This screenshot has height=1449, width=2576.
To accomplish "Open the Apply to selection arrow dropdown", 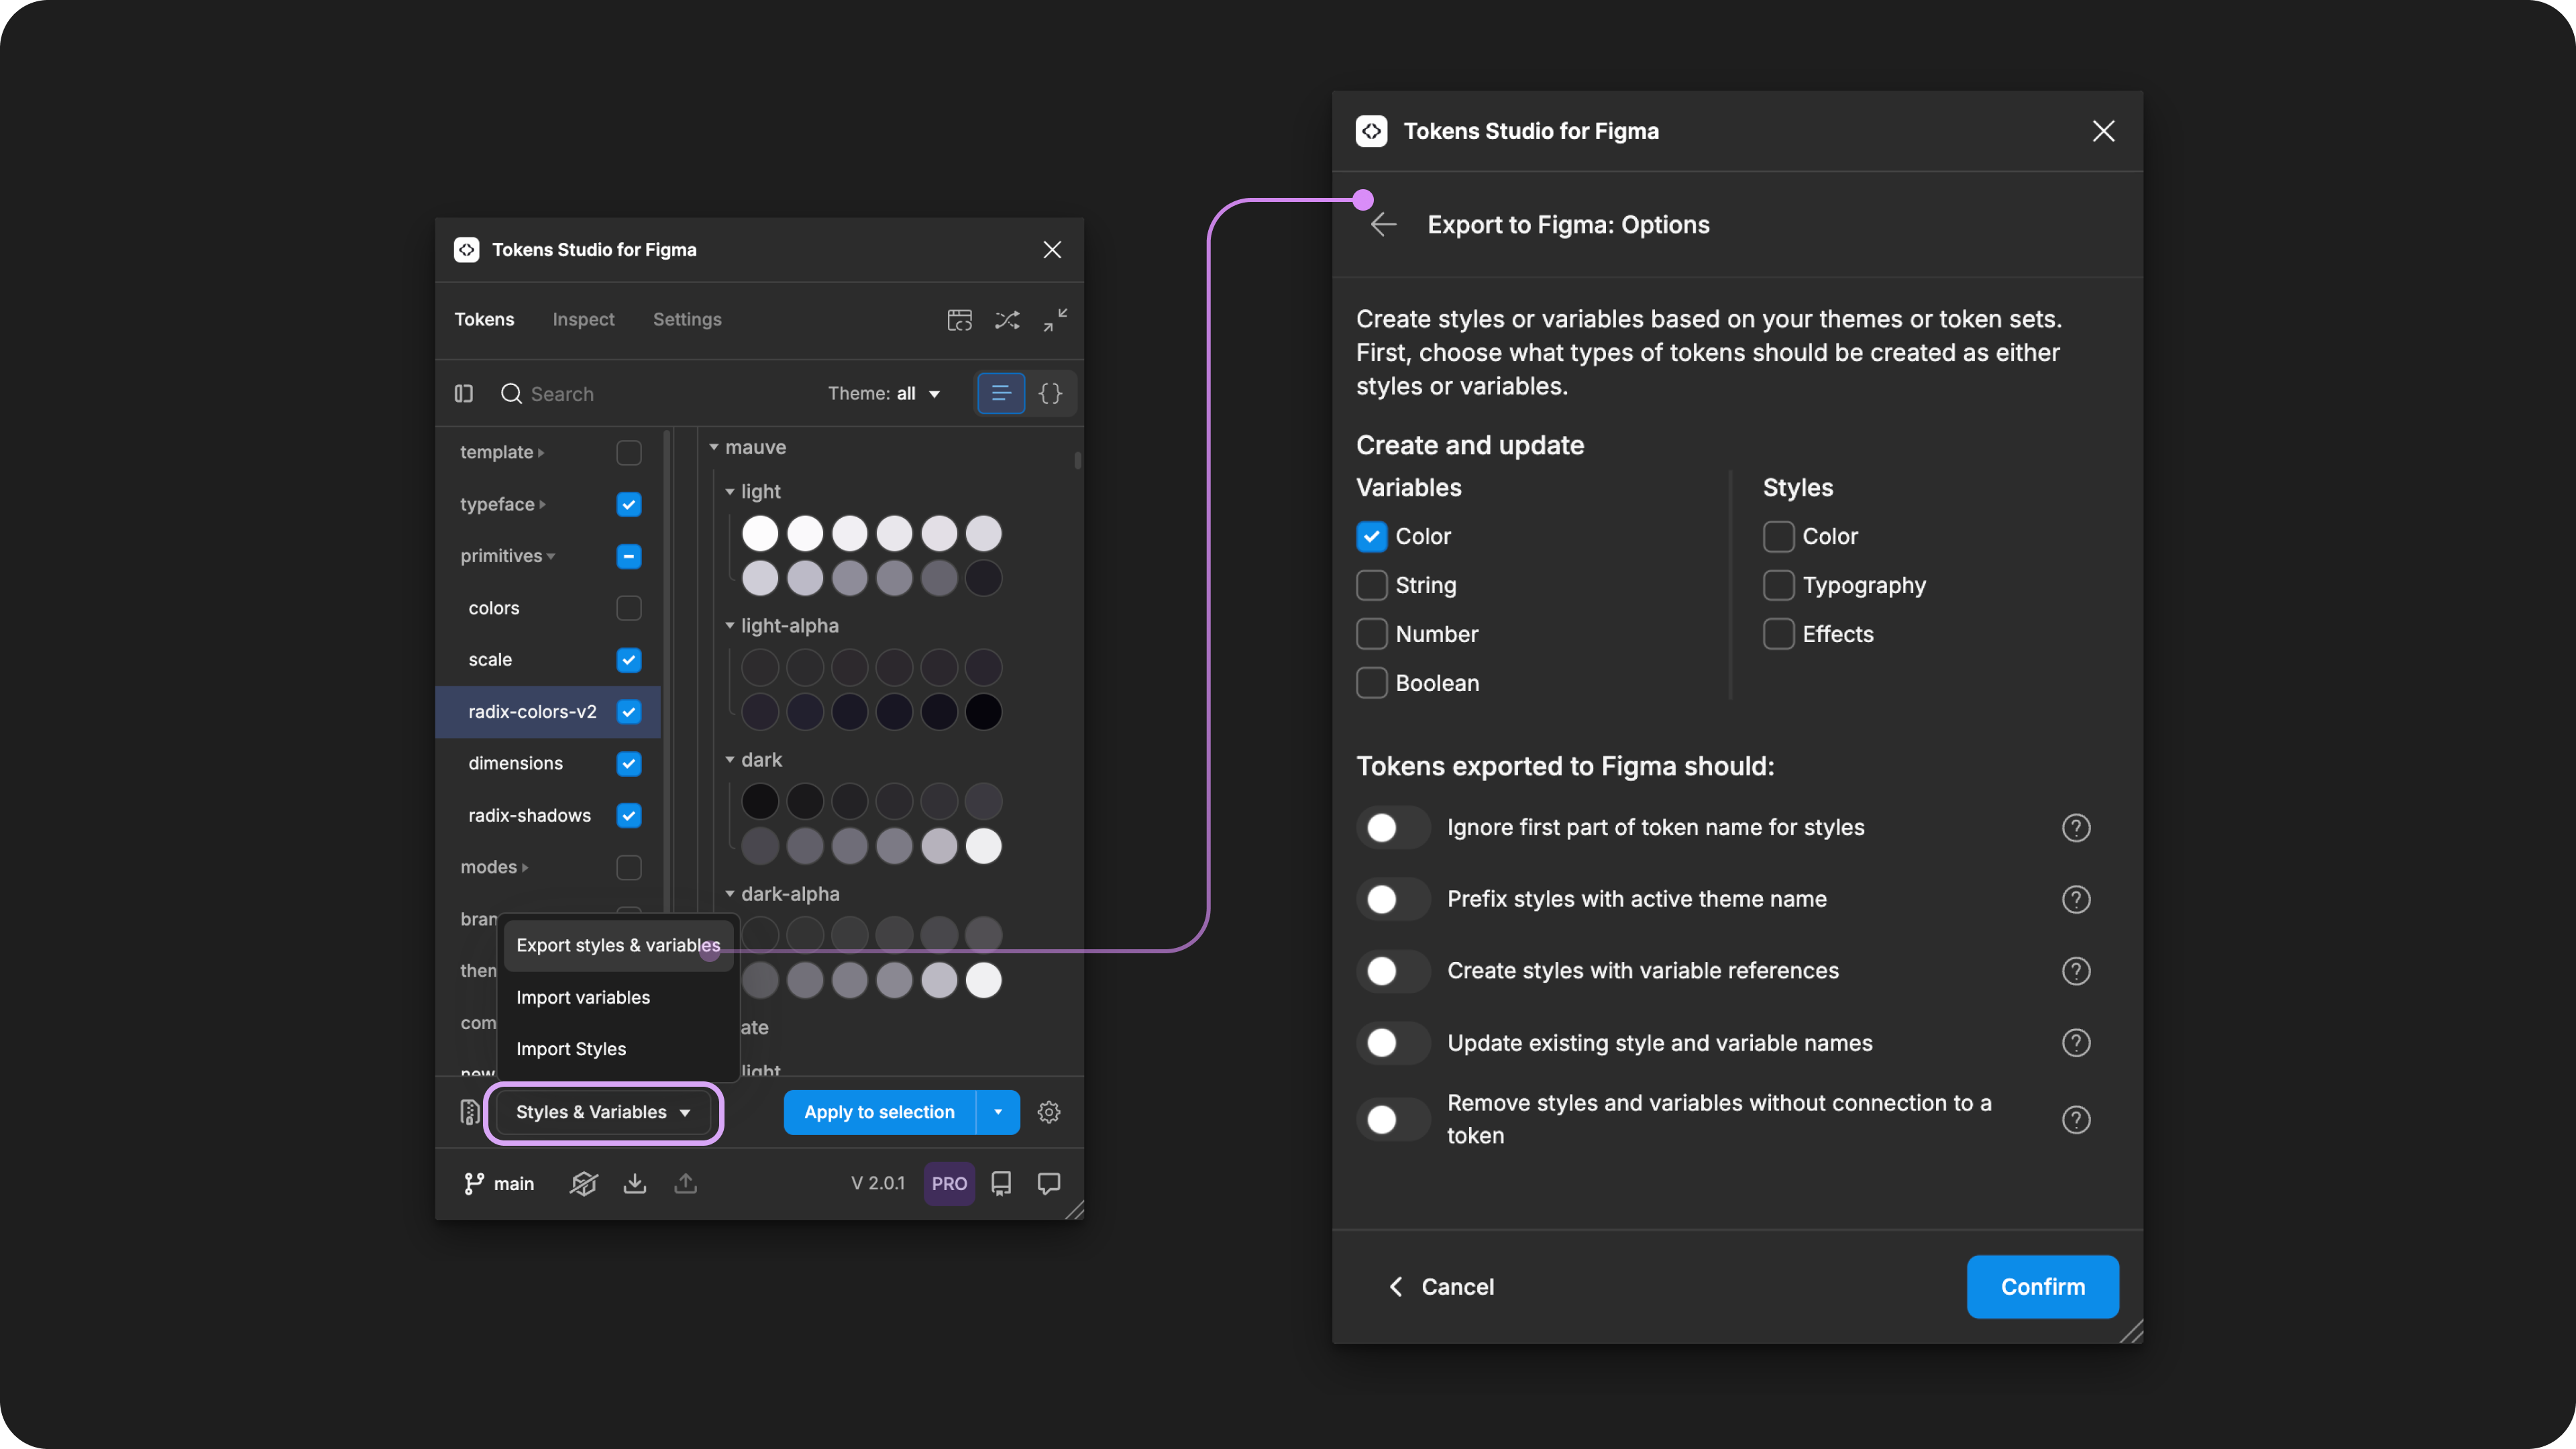I will pos(997,1112).
